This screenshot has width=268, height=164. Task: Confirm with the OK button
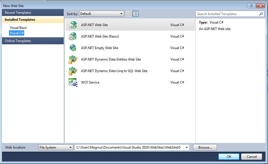229,156
